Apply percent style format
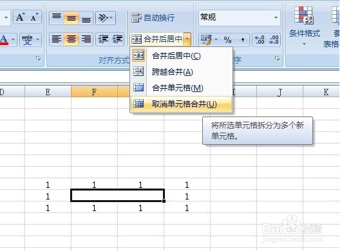 [227, 40]
